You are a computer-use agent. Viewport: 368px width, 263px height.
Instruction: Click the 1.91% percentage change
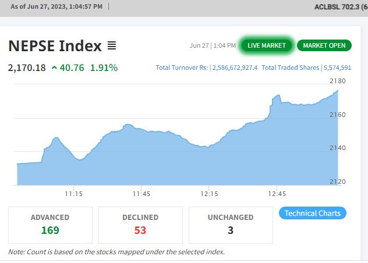[104, 67]
